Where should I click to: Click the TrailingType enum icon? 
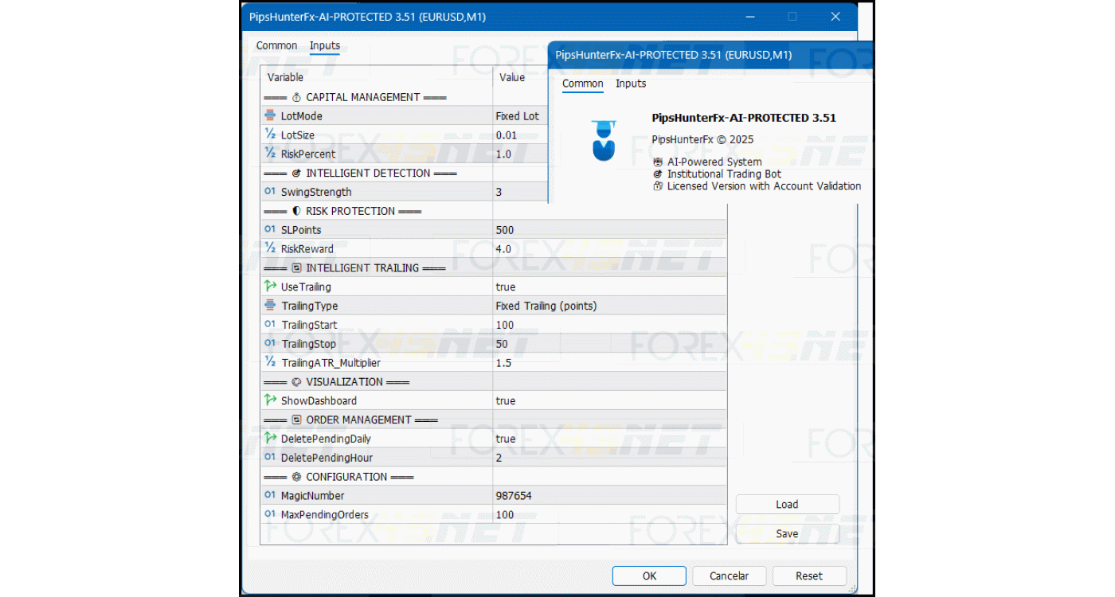point(270,306)
